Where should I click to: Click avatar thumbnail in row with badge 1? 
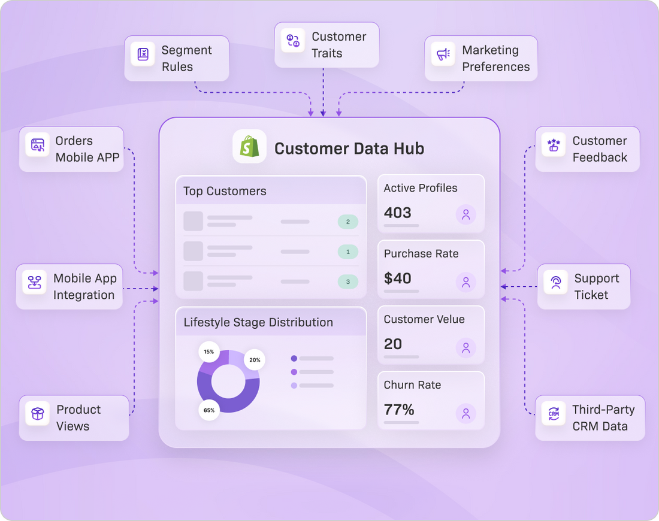[194, 252]
